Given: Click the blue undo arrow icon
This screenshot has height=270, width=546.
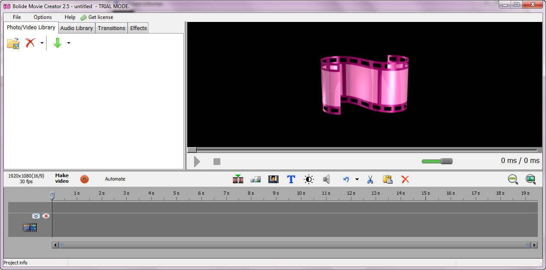Looking at the screenshot, I should (346, 179).
